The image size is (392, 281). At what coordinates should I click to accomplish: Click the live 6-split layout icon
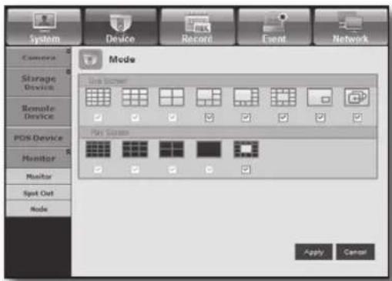209,97
